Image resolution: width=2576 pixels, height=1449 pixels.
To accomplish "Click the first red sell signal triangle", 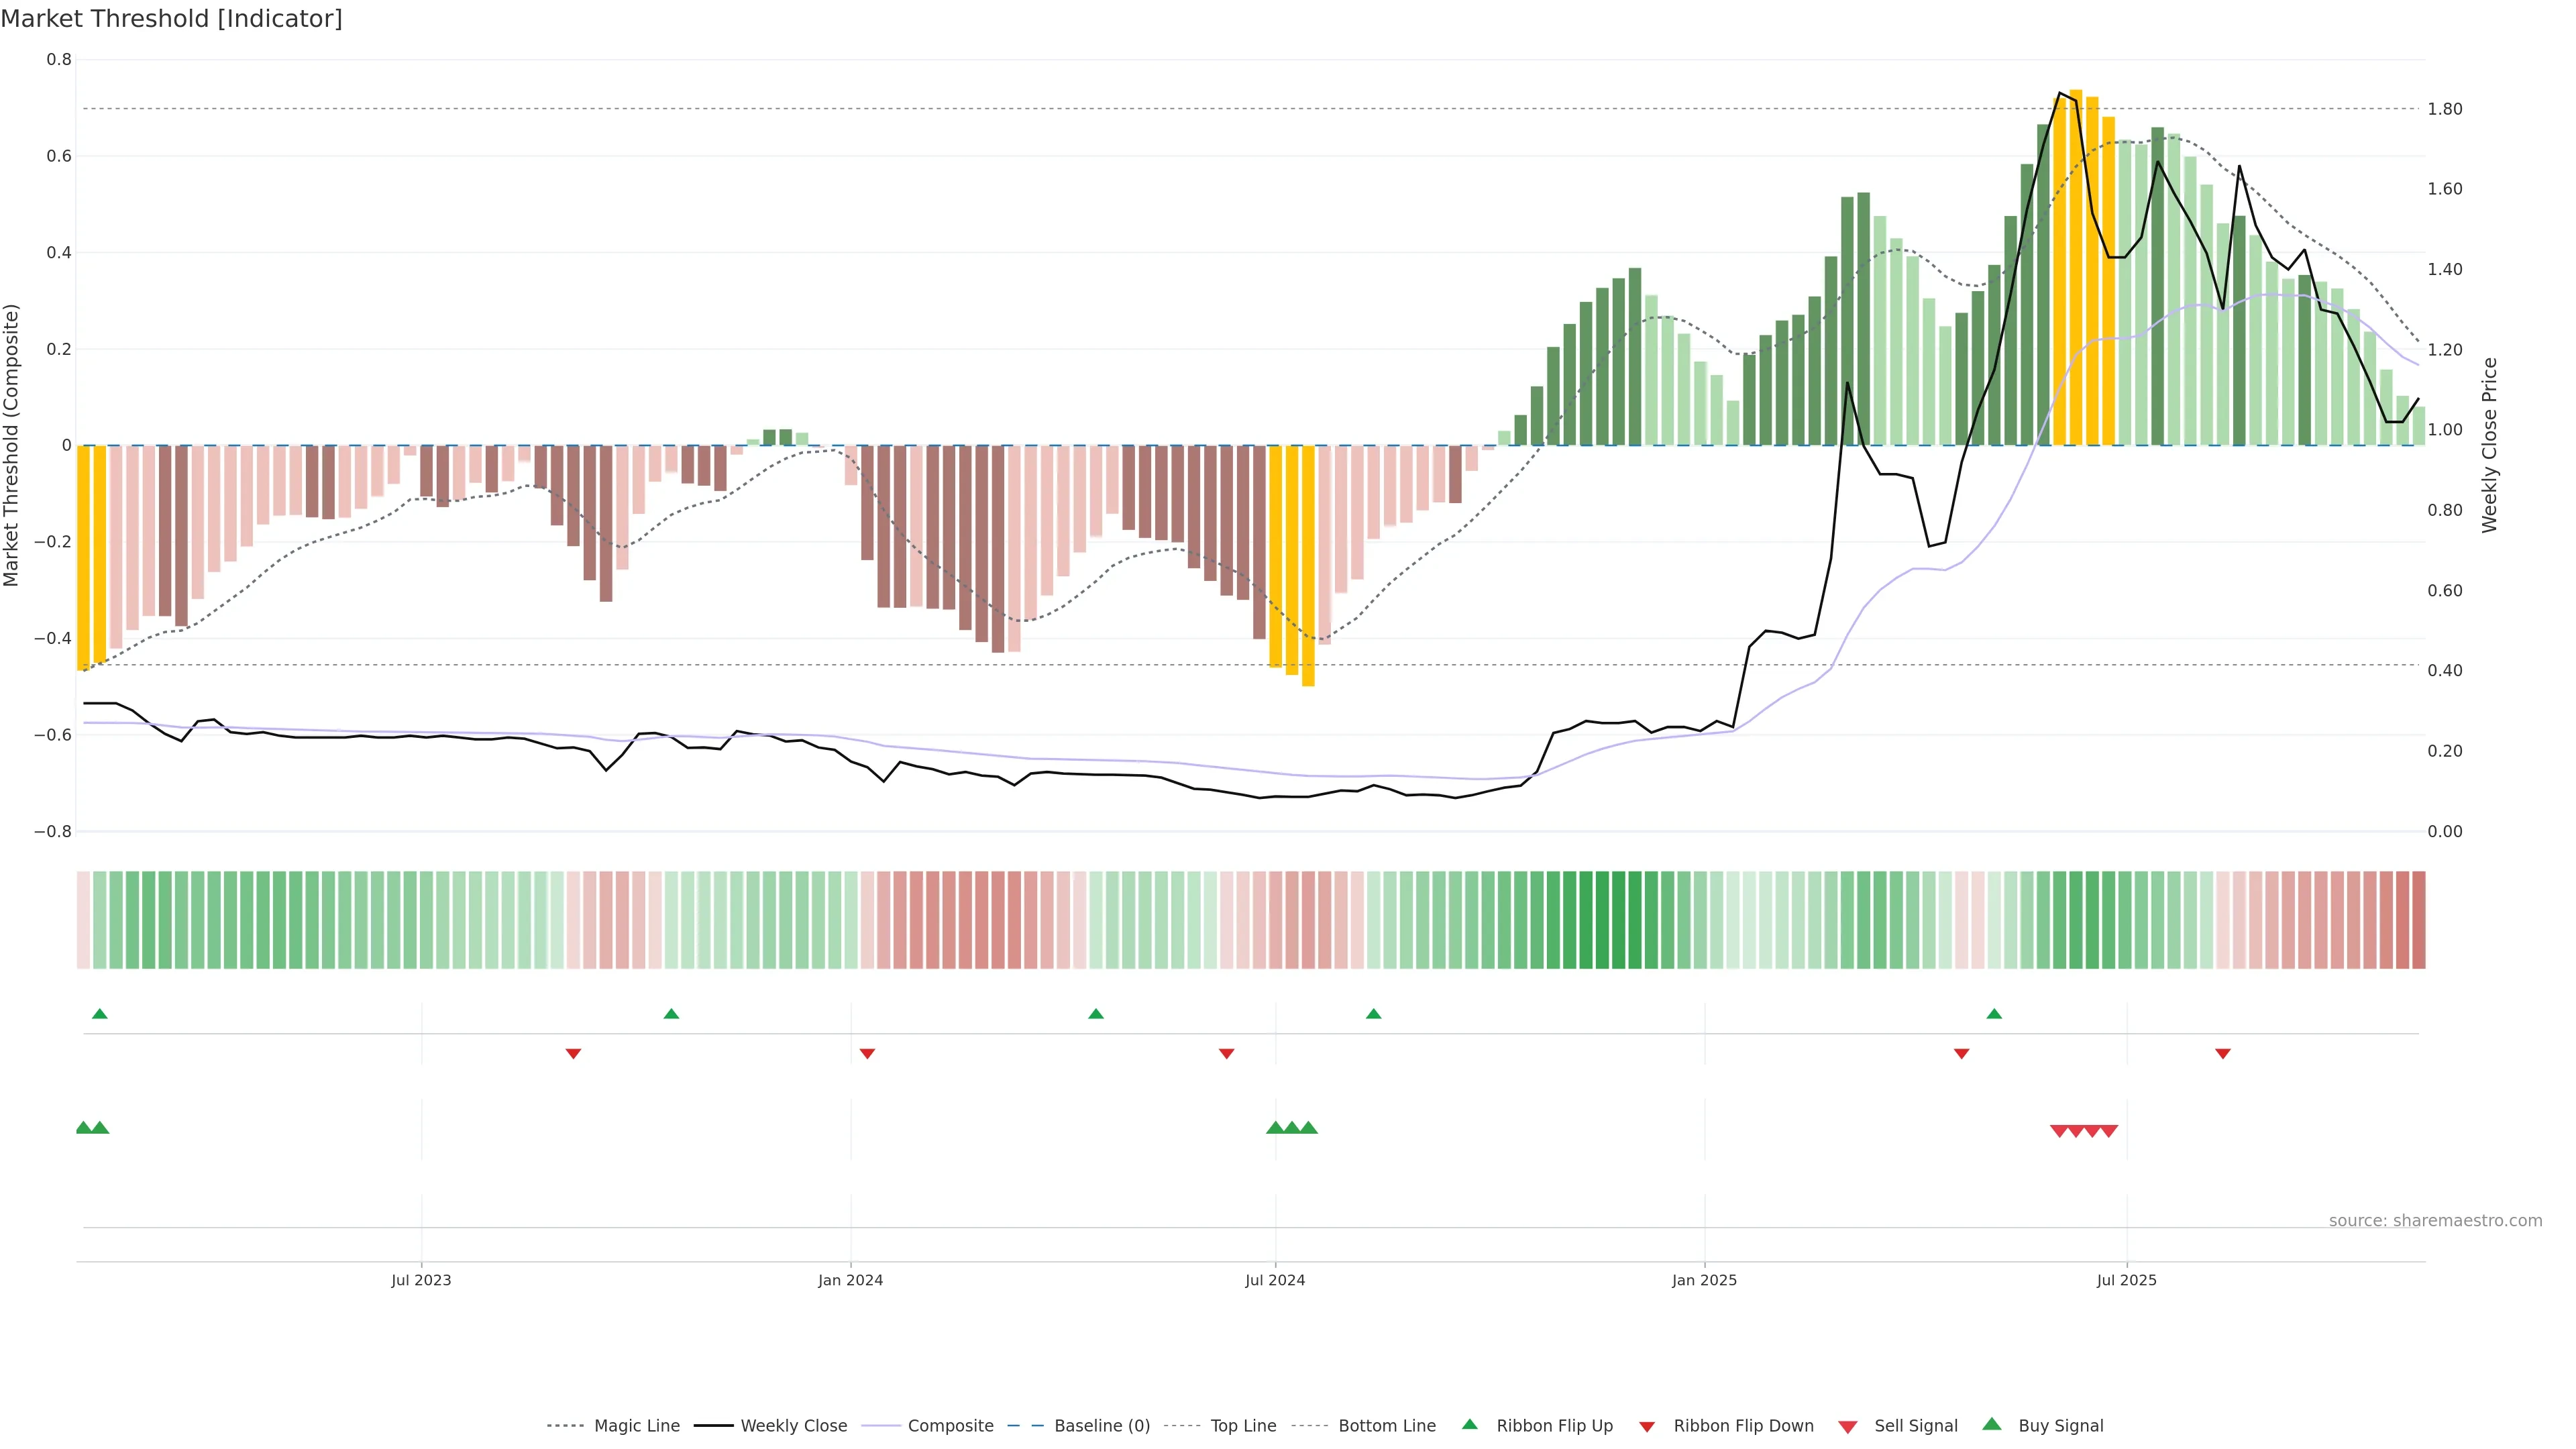I will (x=2059, y=1131).
